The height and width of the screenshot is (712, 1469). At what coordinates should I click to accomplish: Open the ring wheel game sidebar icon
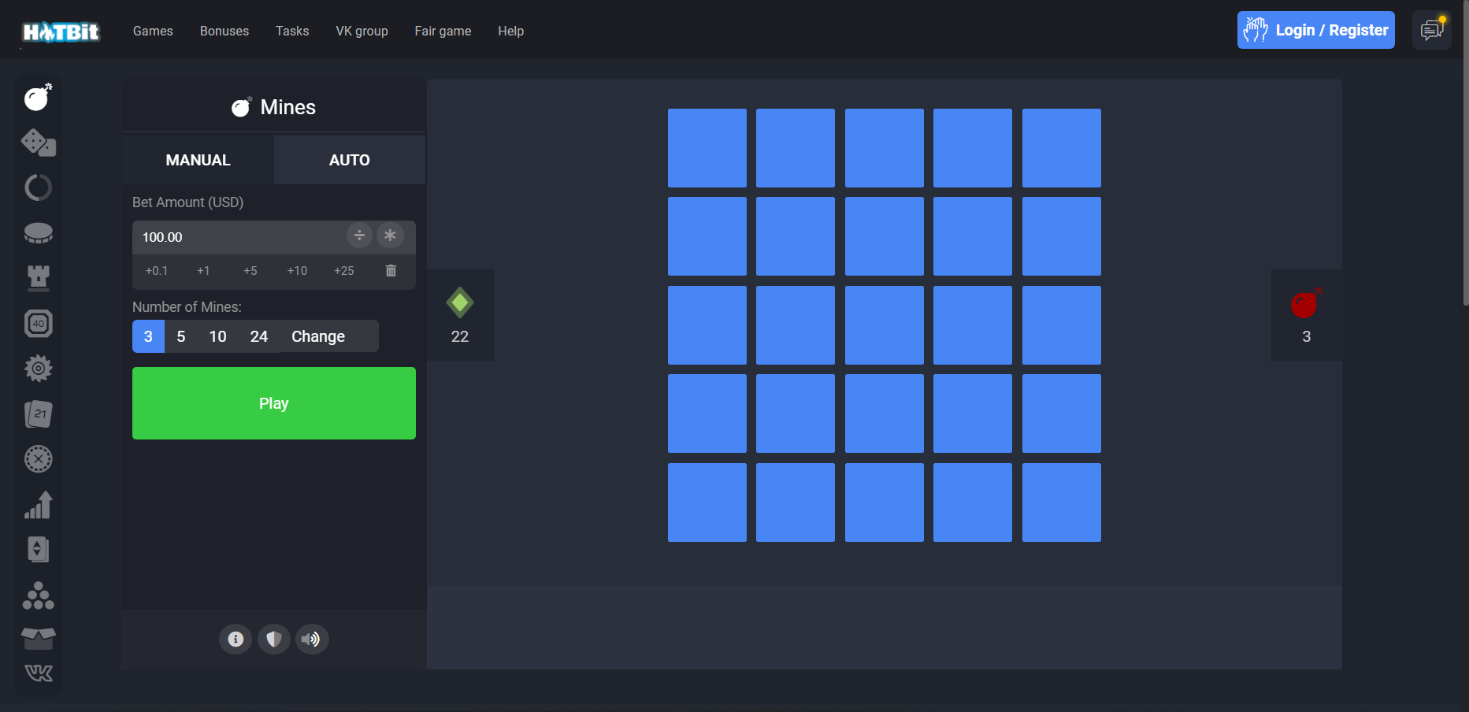click(x=38, y=187)
